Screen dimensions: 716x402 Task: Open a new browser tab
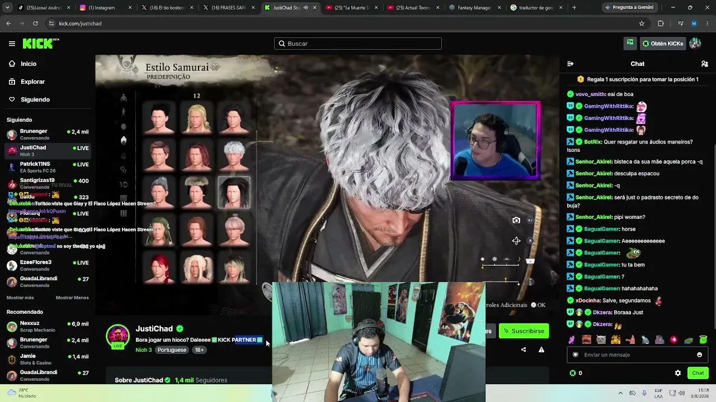tap(574, 8)
